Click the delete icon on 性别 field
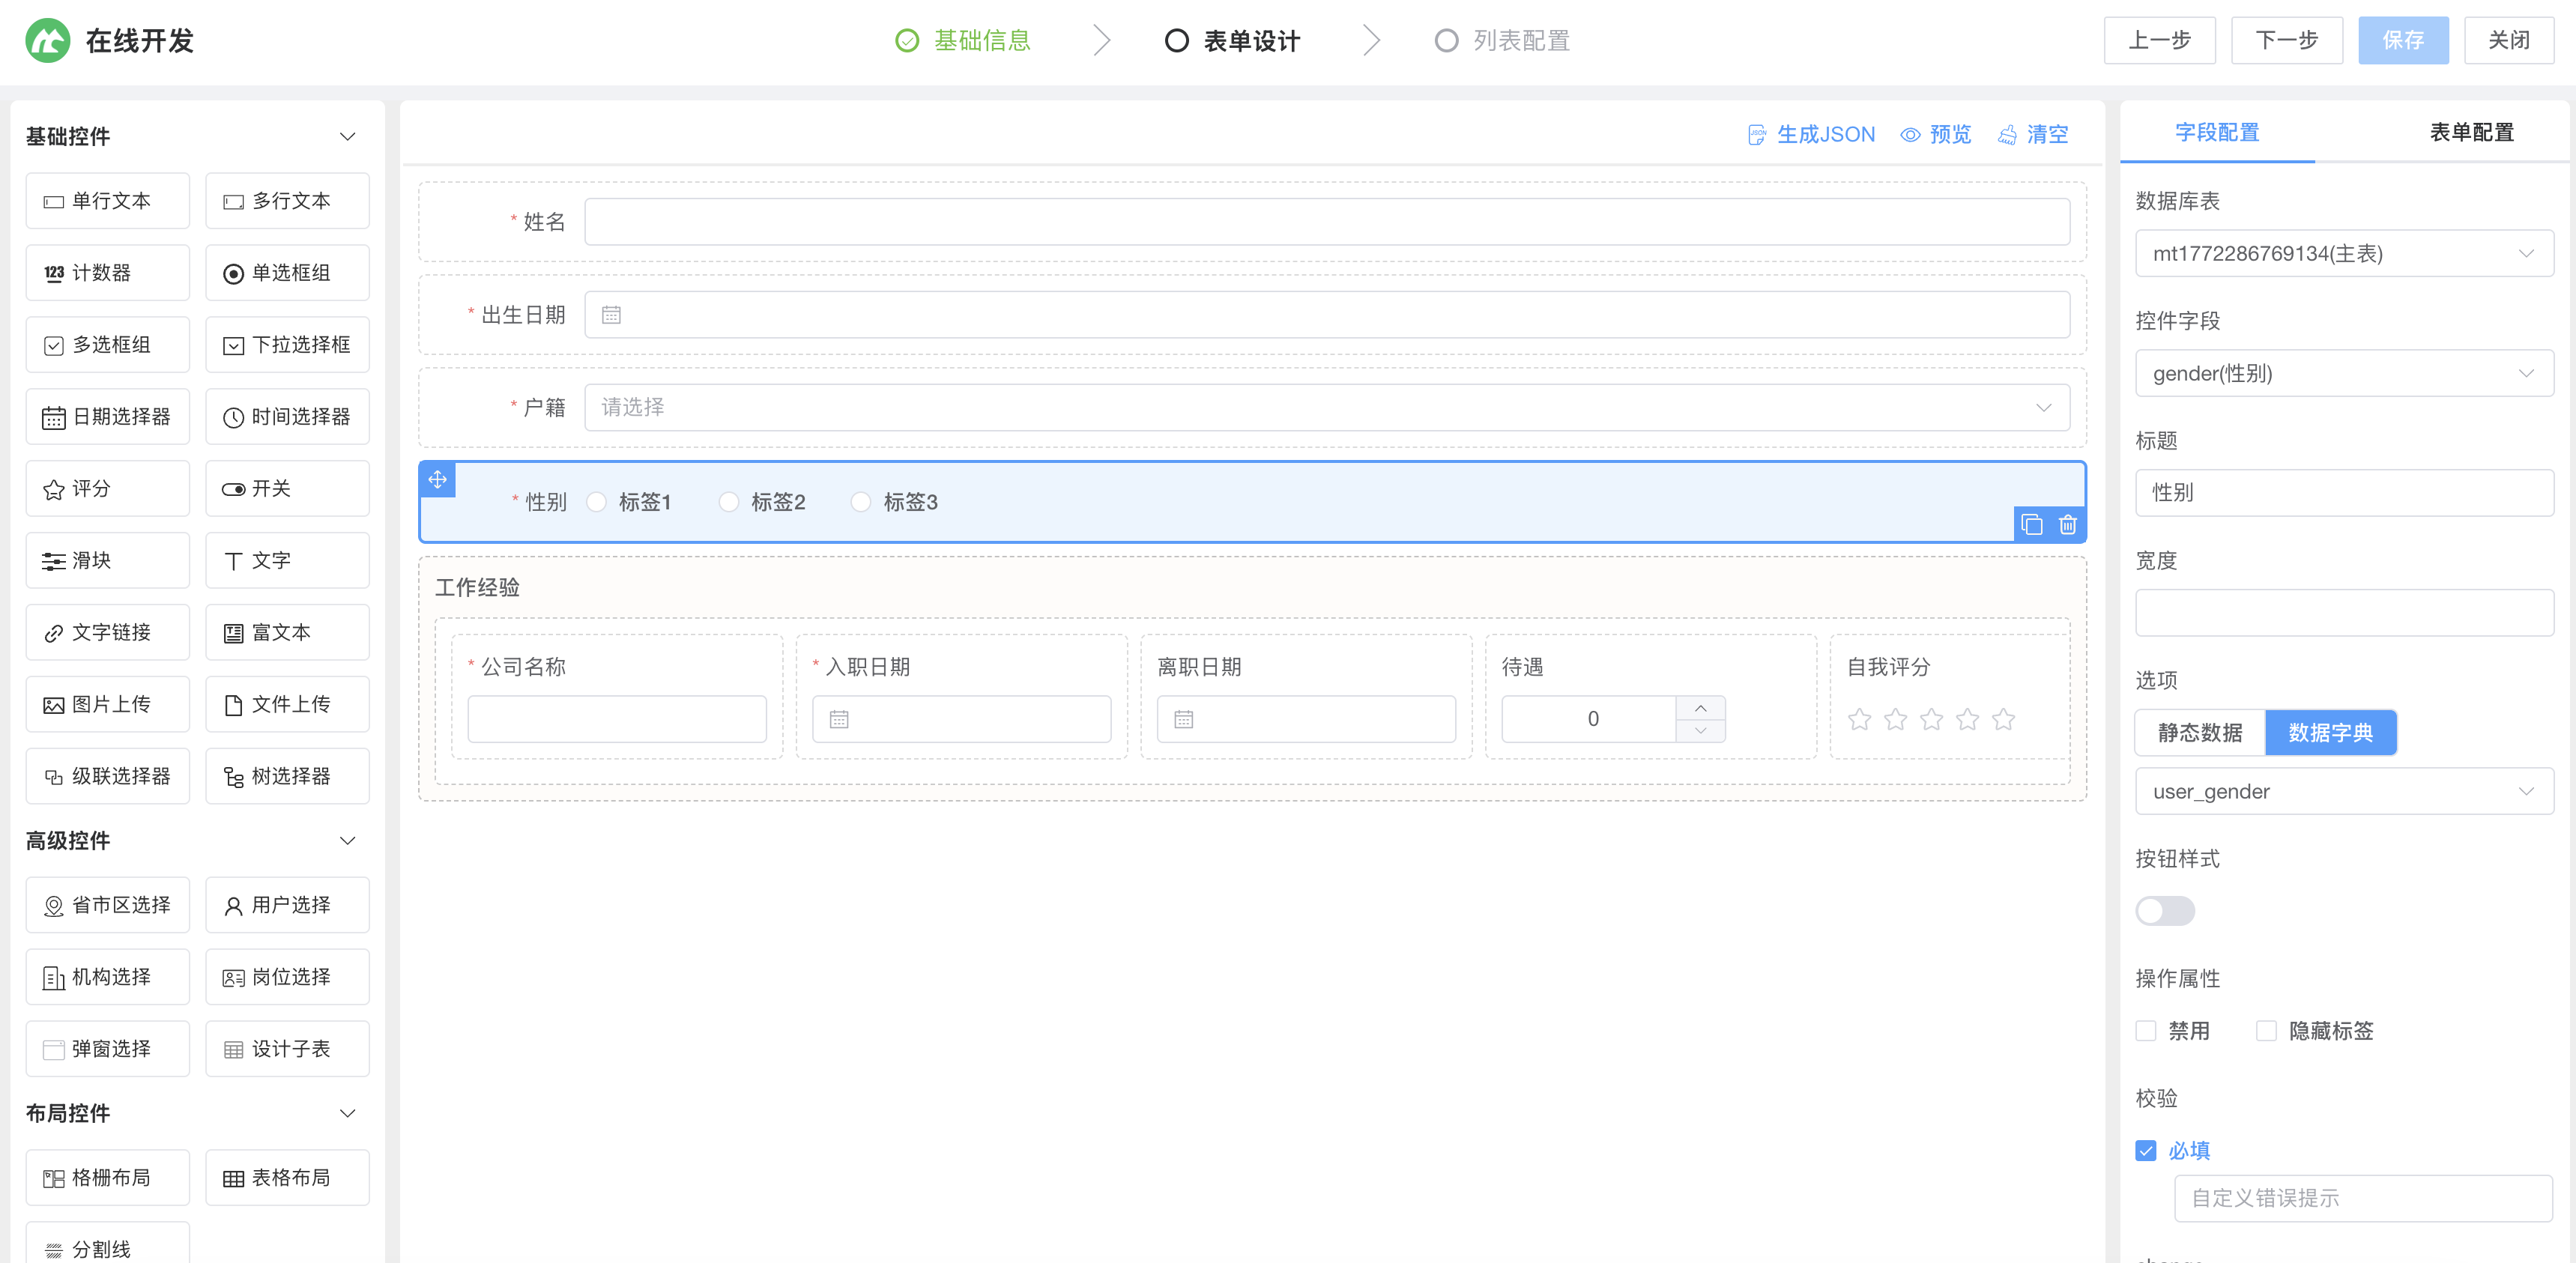 tap(2067, 524)
